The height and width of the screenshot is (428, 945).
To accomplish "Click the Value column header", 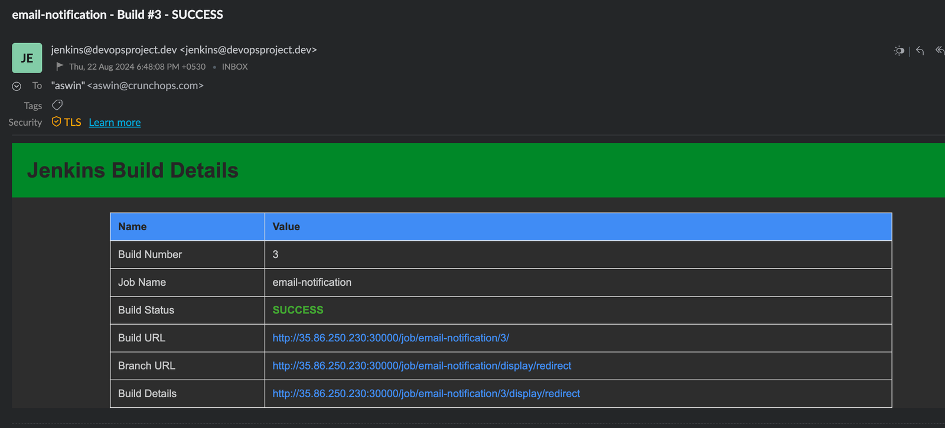I will 286,227.
